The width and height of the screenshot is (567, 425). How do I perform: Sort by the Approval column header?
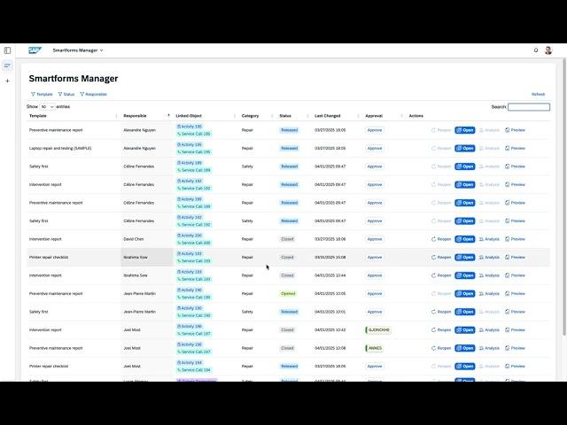pyautogui.click(x=374, y=116)
